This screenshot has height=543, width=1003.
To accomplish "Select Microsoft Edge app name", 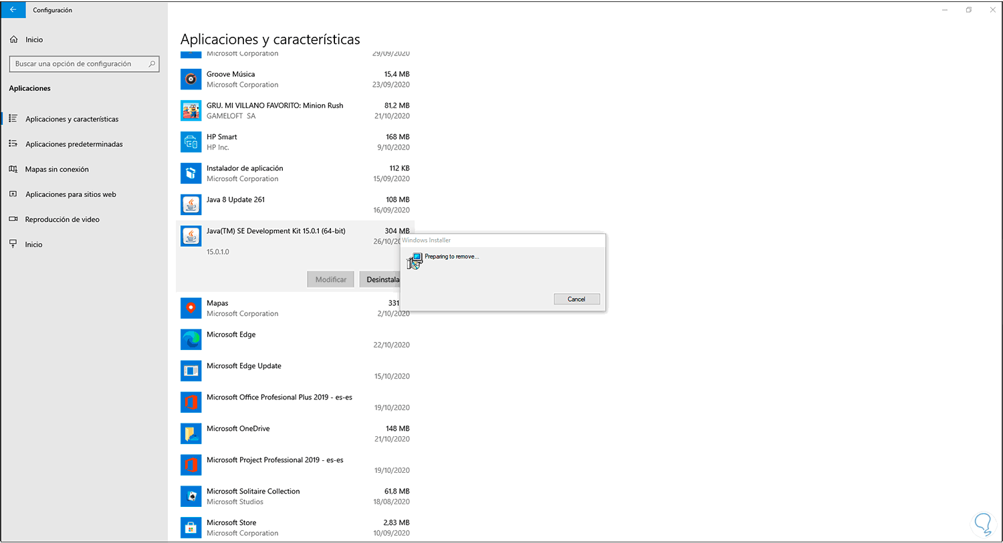I will click(231, 335).
